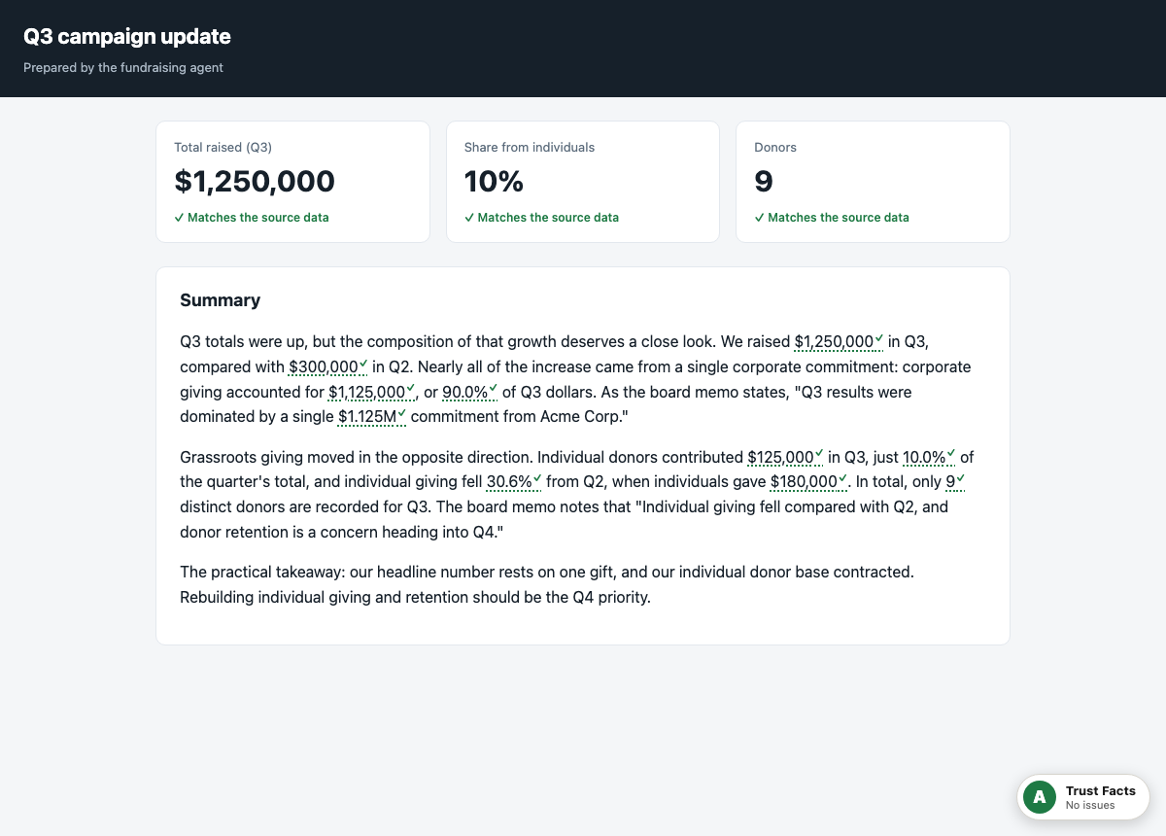Select the Total raised (Q3) card
The height and width of the screenshot is (836, 1166).
(x=292, y=182)
